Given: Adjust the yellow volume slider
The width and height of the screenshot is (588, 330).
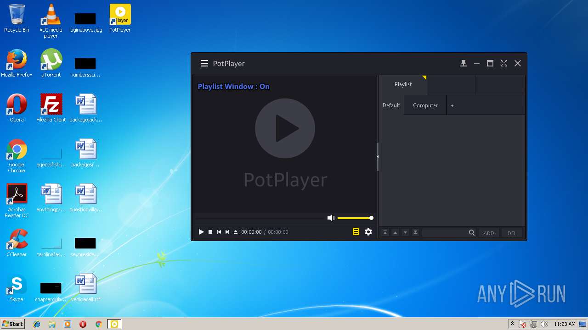Looking at the screenshot, I should pos(355,218).
